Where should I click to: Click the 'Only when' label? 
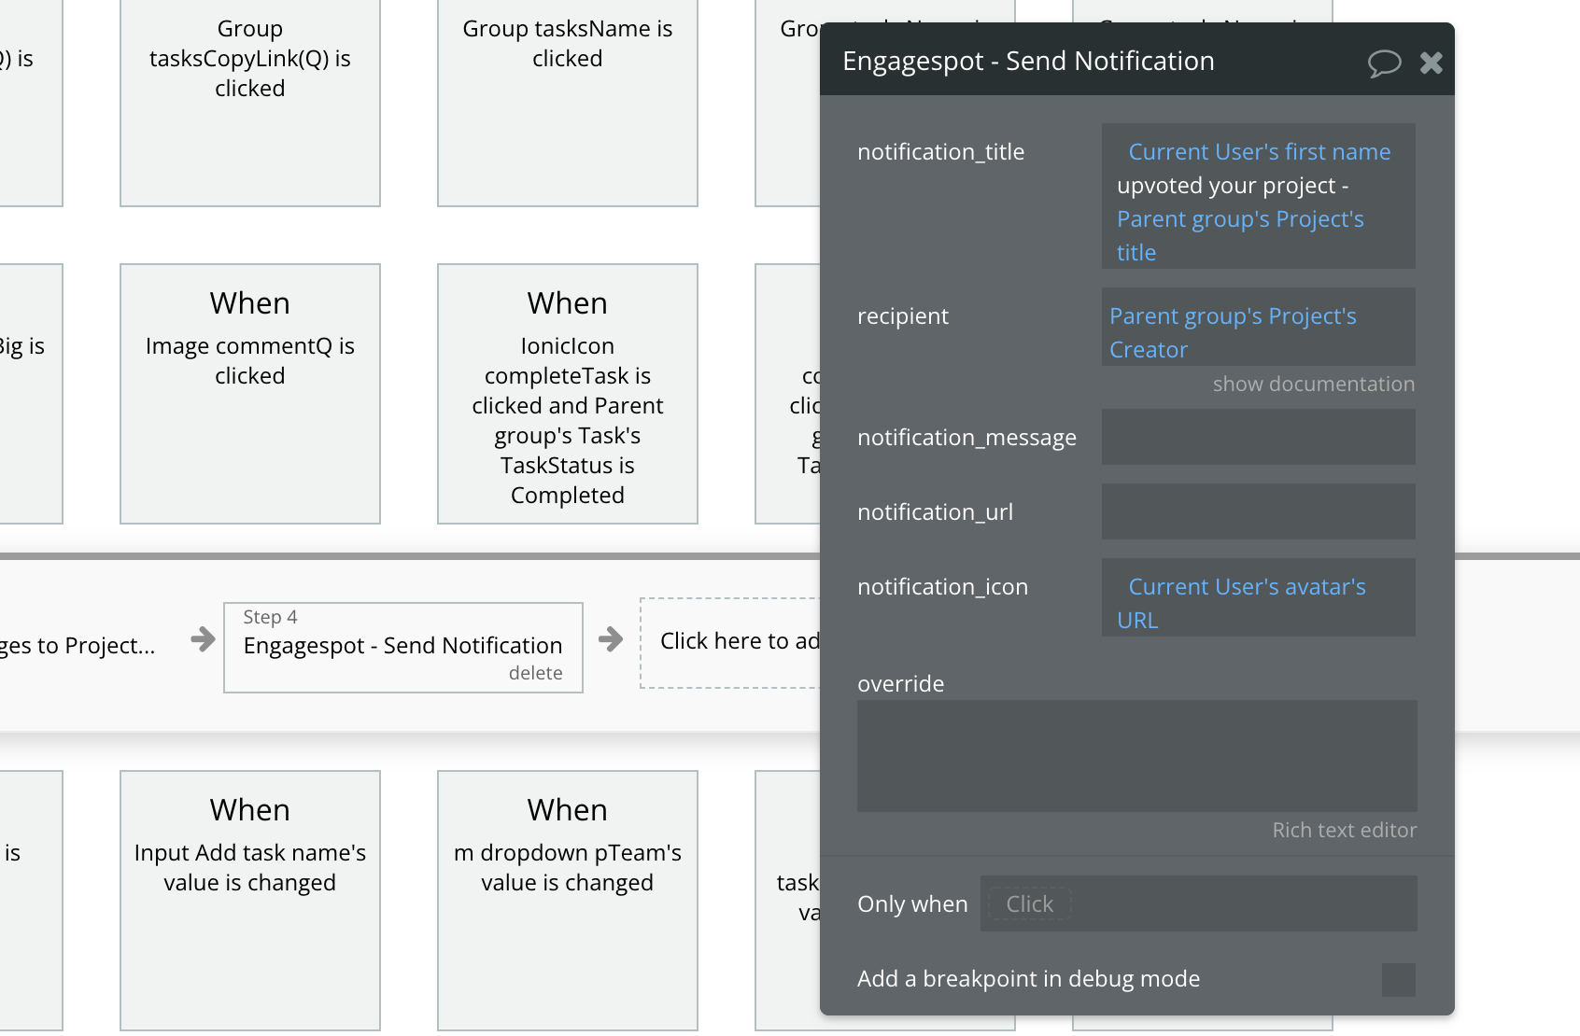(x=912, y=903)
